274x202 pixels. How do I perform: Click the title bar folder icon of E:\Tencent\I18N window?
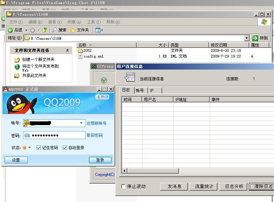point(9,14)
